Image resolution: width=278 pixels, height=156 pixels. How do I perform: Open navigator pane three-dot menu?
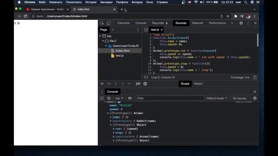pos(138,30)
